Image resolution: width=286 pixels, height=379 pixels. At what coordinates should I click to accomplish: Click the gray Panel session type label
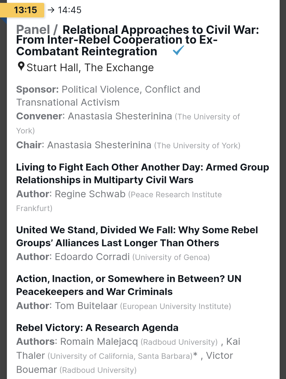[x=33, y=30]
